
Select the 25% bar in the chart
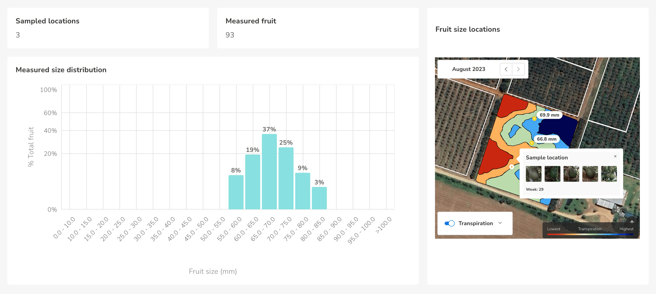coord(286,178)
